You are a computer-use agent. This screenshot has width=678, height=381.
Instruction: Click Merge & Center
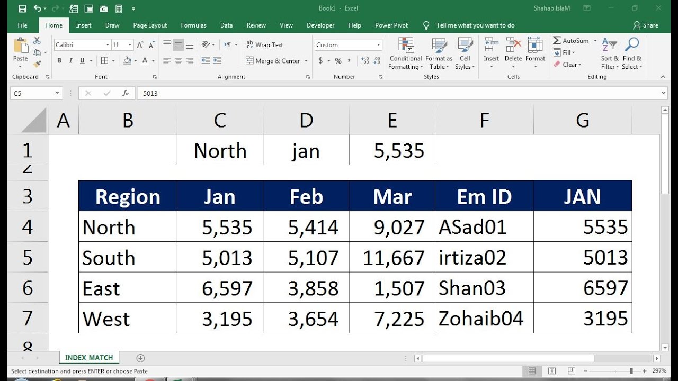tap(273, 61)
